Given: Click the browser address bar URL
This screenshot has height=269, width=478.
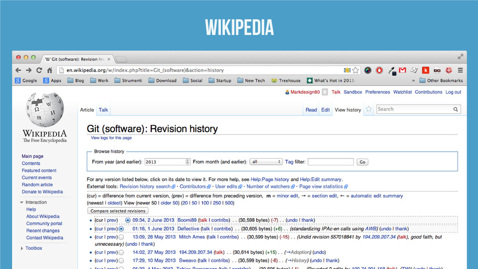Looking at the screenshot, I should point(145,70).
